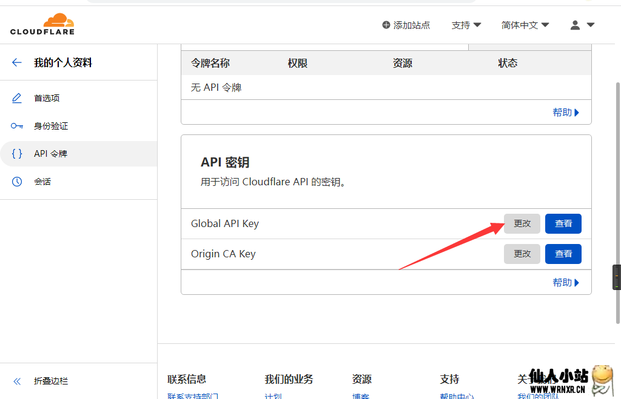Click the key icon for 身份验证
This screenshot has height=399, width=621.
click(x=16, y=126)
